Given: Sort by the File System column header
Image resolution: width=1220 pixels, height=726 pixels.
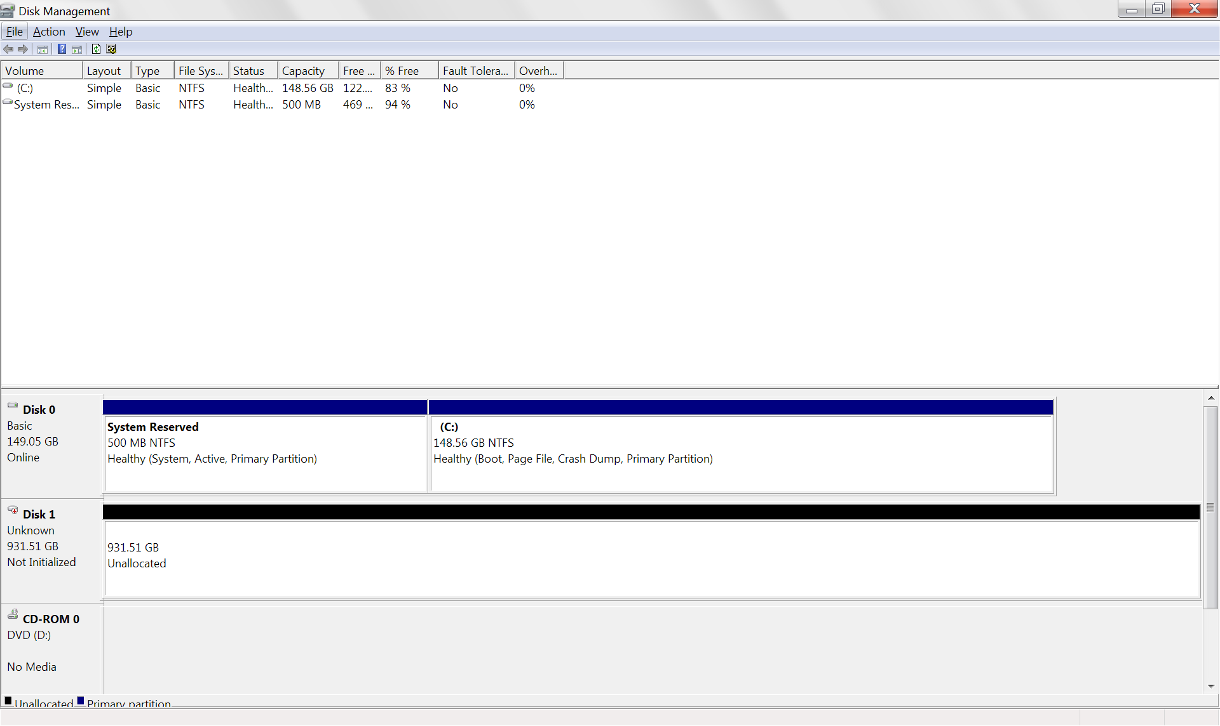Looking at the screenshot, I should (201, 71).
